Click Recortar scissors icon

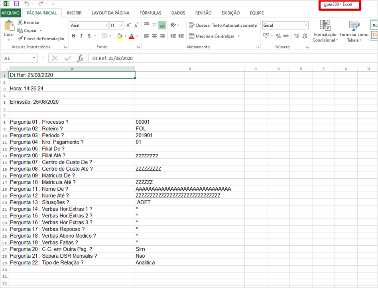(20, 22)
